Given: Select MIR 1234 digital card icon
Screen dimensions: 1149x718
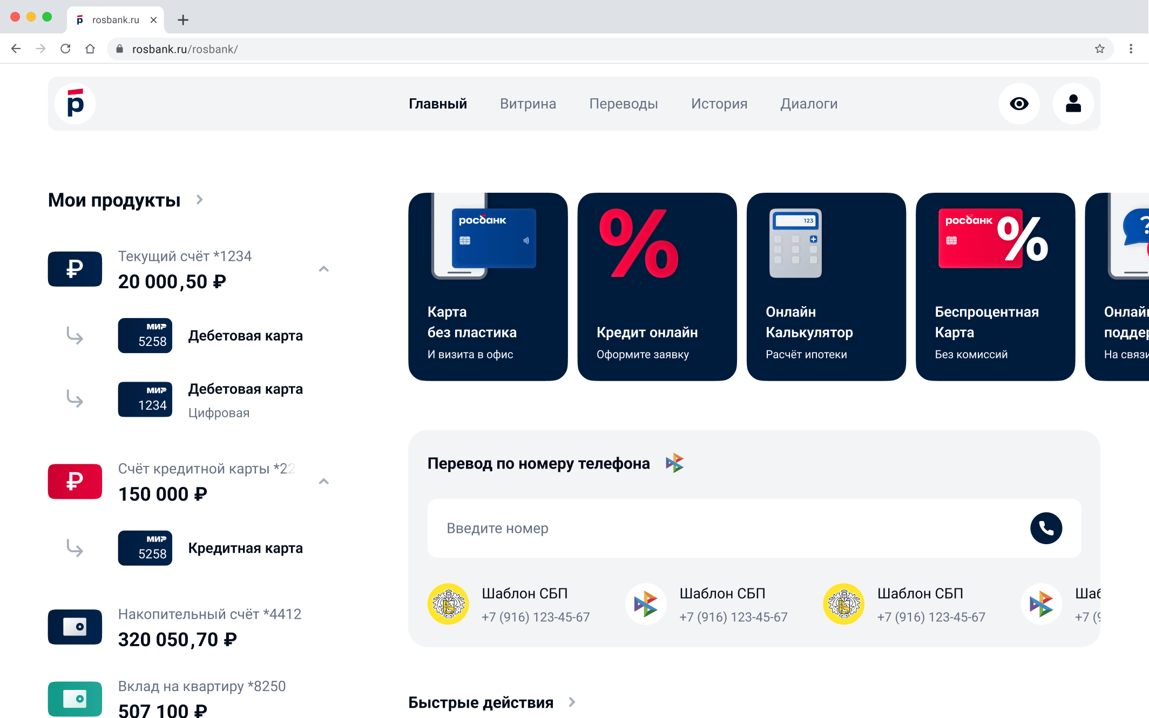Looking at the screenshot, I should pyautogui.click(x=145, y=399).
